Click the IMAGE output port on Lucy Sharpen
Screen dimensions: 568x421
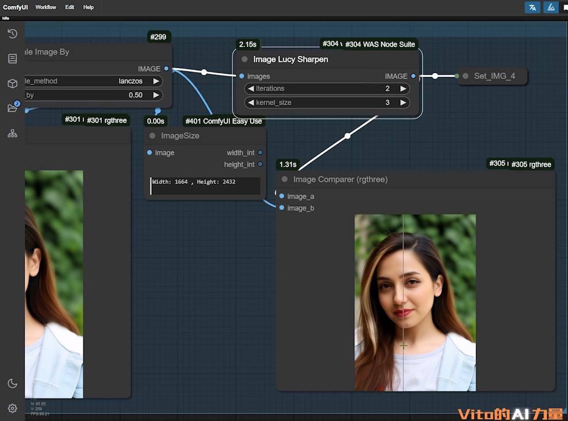coord(413,76)
